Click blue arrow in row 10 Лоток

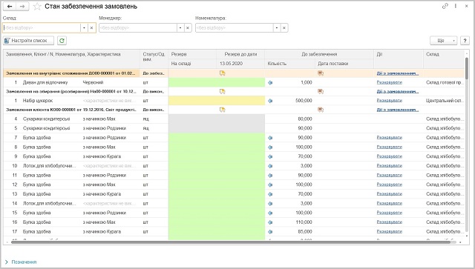point(270,166)
